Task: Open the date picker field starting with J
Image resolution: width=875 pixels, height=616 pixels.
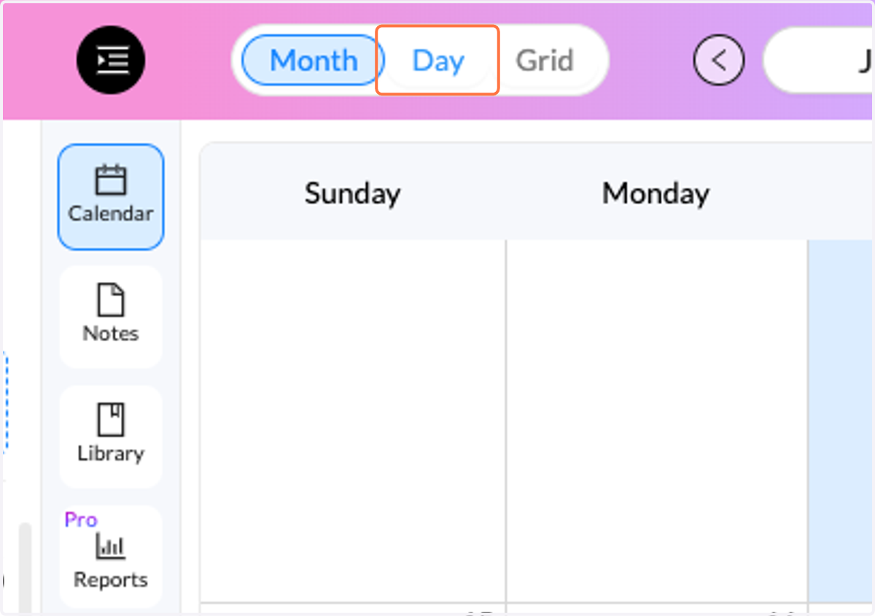Action: click(819, 60)
